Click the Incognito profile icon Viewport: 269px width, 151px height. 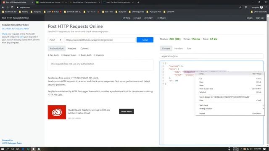pos(261,7)
